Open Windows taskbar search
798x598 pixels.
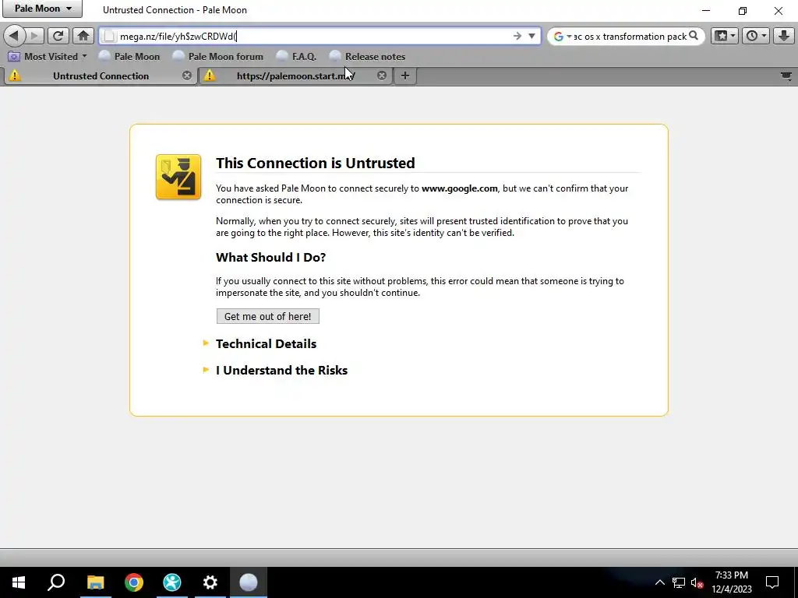(56, 582)
